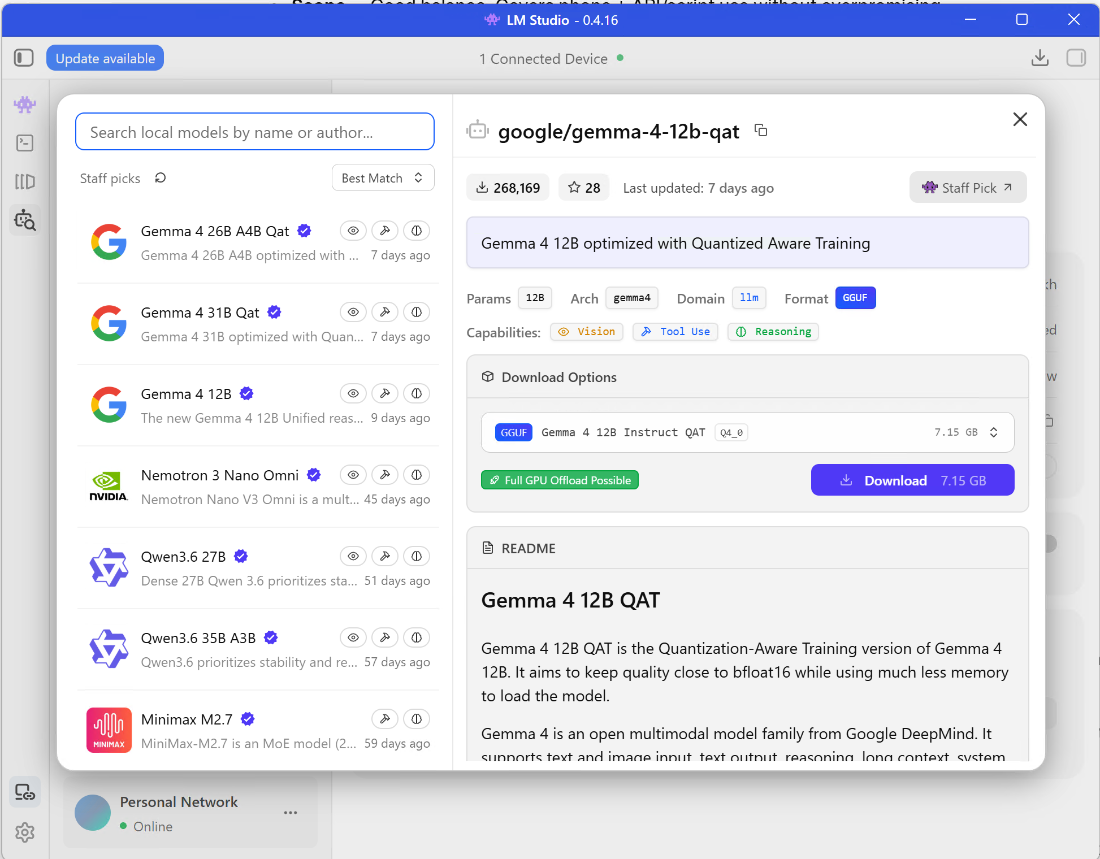Click the tool use icon on Gemma 4 31B Qat

point(385,312)
